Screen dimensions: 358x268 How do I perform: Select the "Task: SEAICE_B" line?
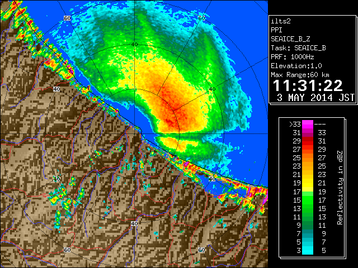coord(298,48)
